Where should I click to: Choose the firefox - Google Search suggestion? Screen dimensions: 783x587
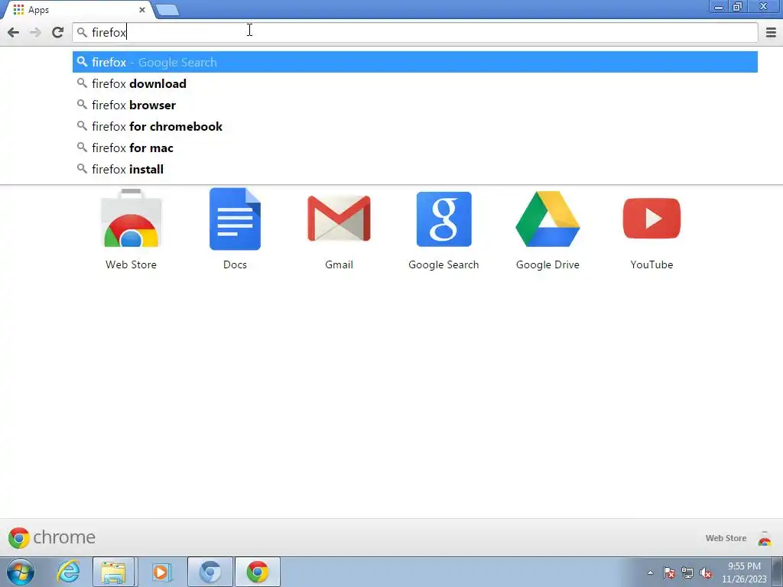(415, 62)
